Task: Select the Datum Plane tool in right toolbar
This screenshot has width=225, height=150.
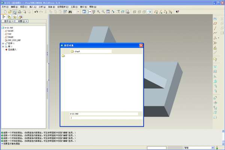Action: pos(215,23)
